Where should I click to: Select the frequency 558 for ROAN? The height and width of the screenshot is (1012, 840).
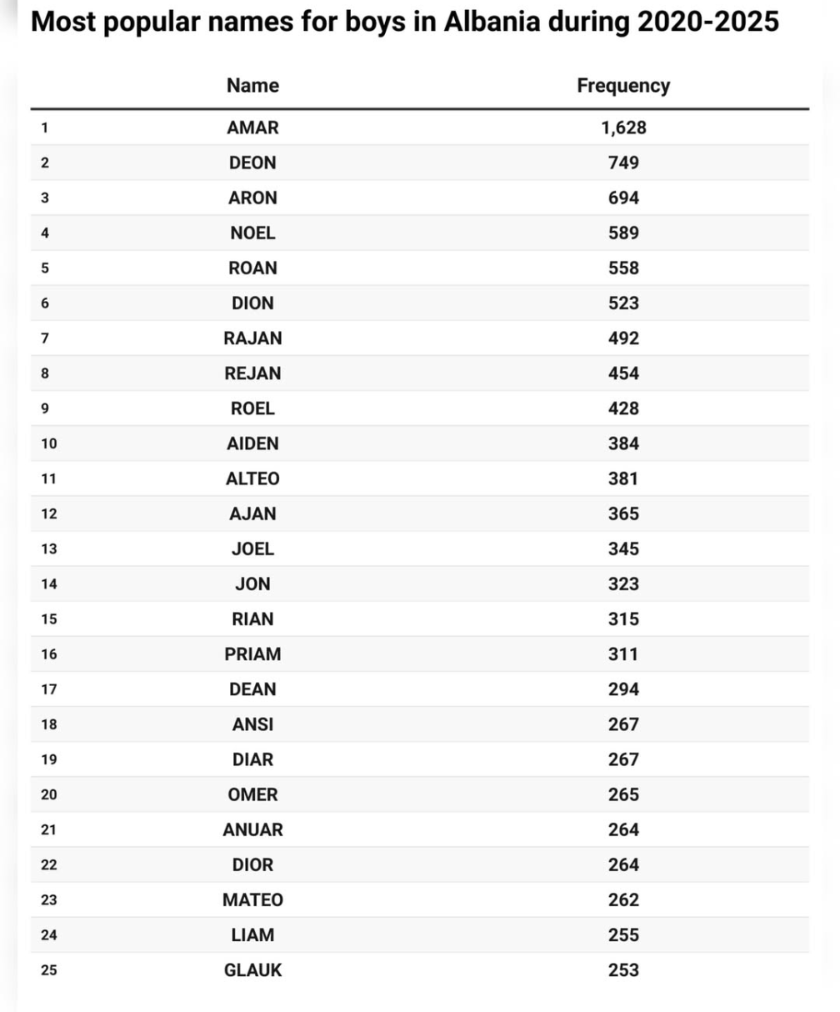pyautogui.click(x=623, y=268)
